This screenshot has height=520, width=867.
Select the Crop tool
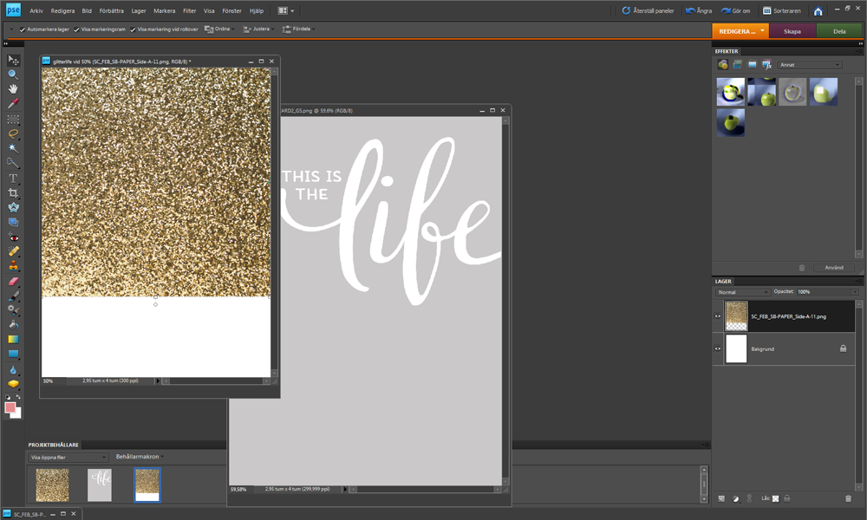click(x=12, y=192)
